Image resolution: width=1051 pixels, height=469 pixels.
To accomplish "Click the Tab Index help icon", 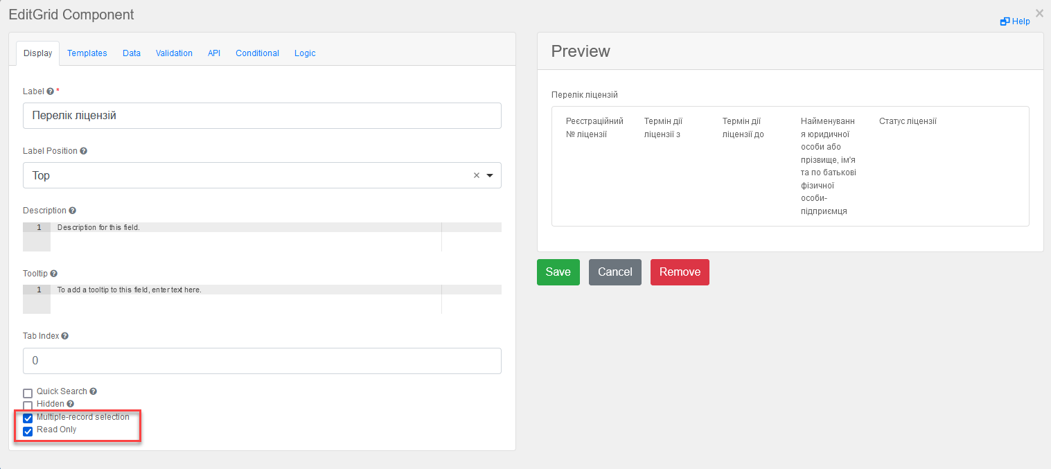I will click(65, 336).
